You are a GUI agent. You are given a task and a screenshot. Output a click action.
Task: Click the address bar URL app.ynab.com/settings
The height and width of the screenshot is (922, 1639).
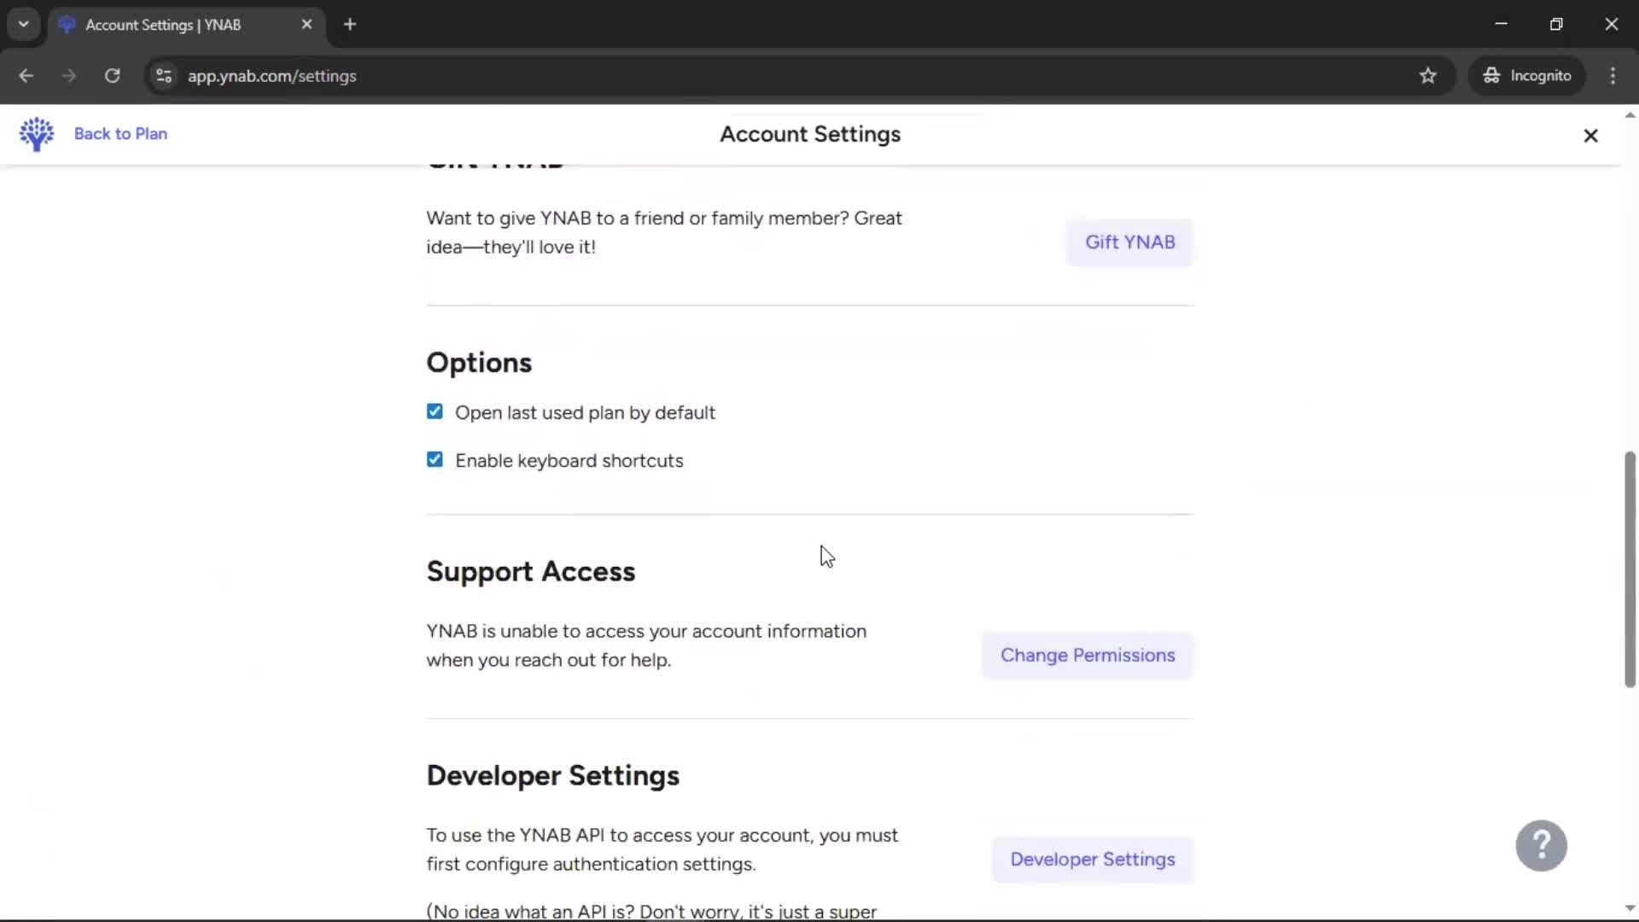coord(271,76)
